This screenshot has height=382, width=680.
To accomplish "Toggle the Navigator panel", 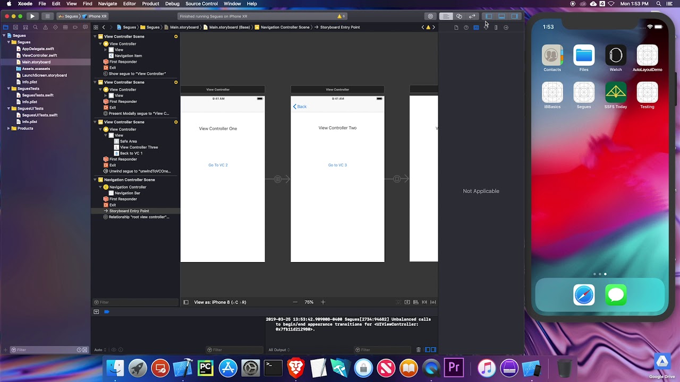I will pos(488,16).
